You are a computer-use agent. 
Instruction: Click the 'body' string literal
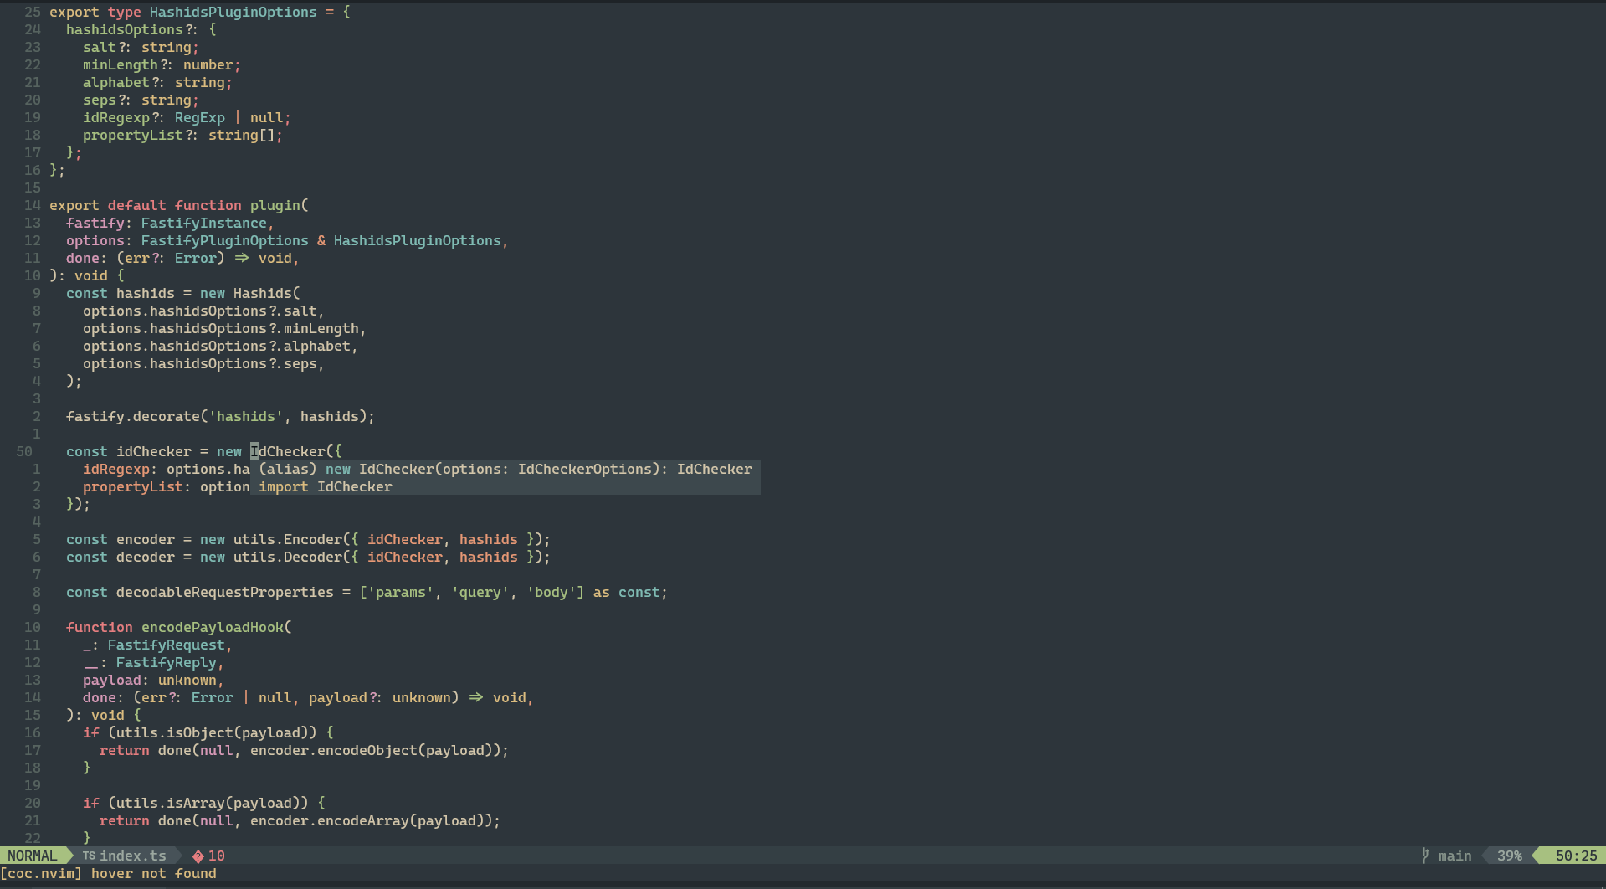(x=552, y=592)
